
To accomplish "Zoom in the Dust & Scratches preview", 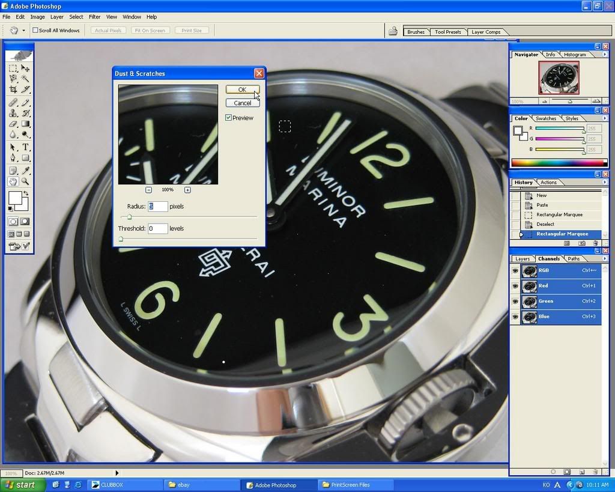I will pyautogui.click(x=187, y=190).
